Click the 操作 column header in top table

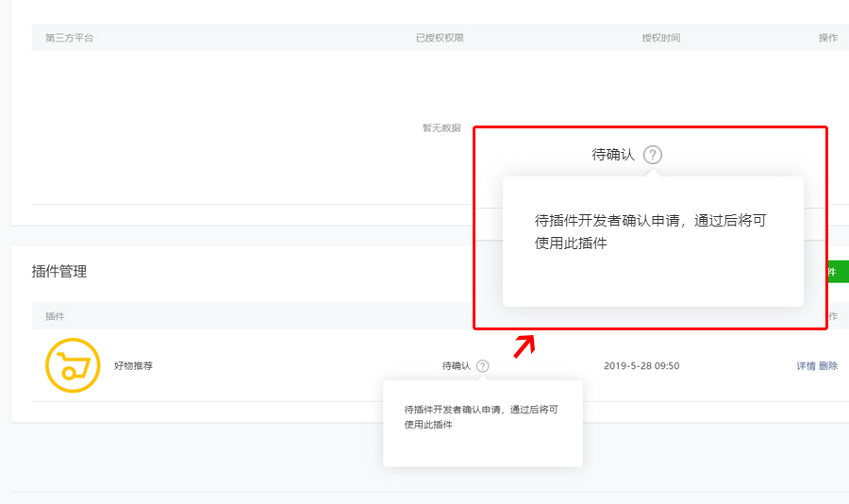[x=828, y=38]
